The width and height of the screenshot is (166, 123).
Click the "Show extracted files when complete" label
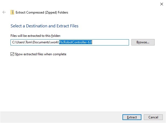click(x=41, y=54)
